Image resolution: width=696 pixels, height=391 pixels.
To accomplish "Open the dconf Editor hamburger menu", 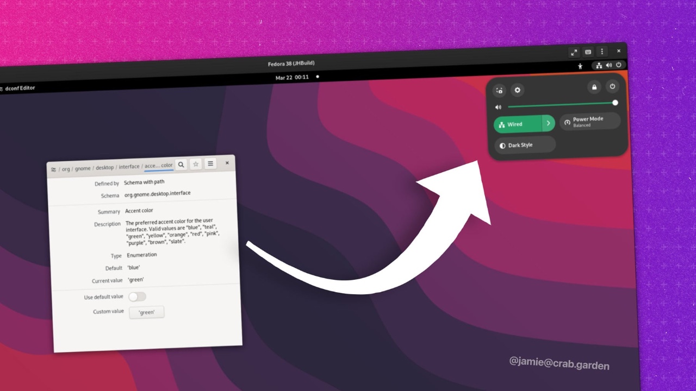I will click(x=210, y=163).
